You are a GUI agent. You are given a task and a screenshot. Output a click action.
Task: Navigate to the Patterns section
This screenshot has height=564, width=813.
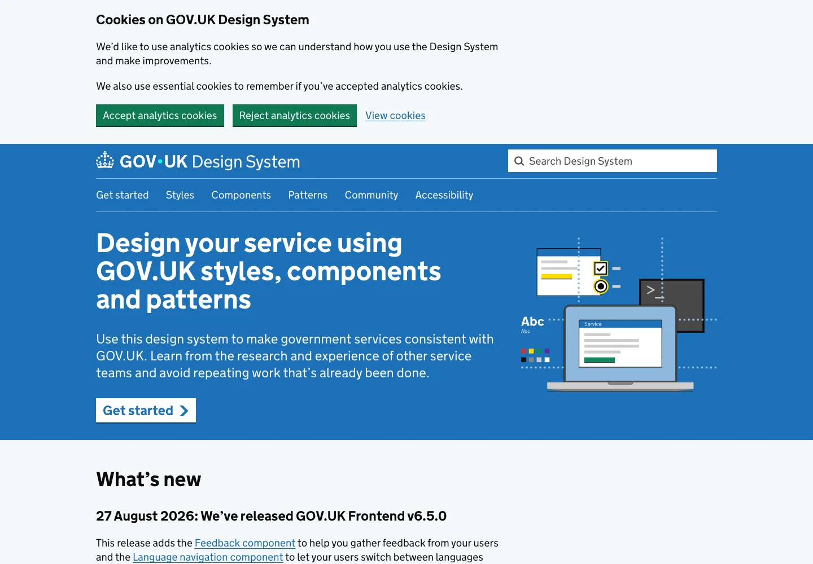coord(308,195)
